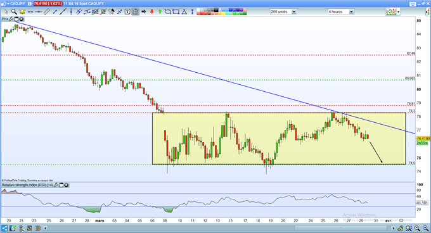The height and width of the screenshot is (233, 431).
Task: Open the CADJPY instrument menu arrow
Action: [8, 4]
